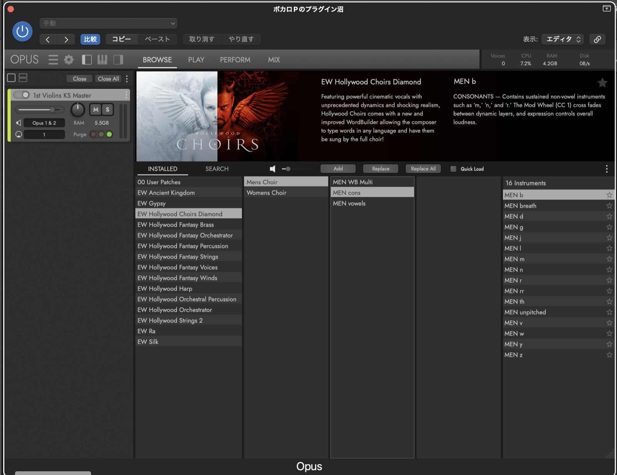Click コピー copy button
The image size is (617, 475).
pyautogui.click(x=122, y=39)
